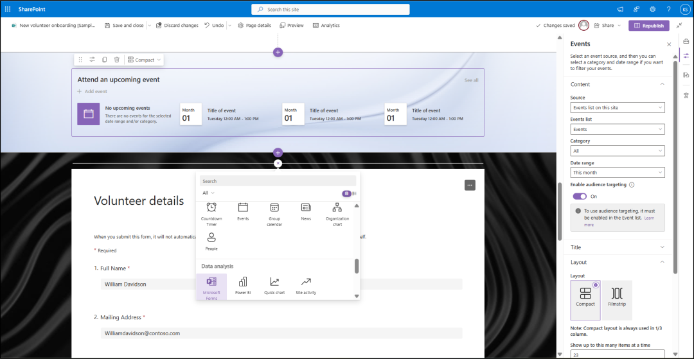Click Discard changes
694x359 pixels.
point(177,26)
